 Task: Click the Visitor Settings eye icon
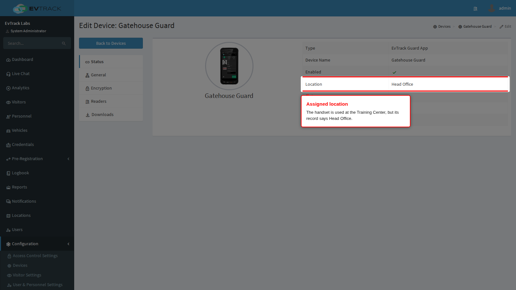[x=9, y=275]
